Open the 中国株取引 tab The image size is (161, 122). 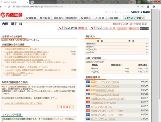coord(72,18)
